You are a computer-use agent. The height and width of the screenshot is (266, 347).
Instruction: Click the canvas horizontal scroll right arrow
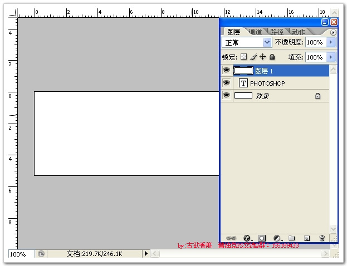pos(325,253)
